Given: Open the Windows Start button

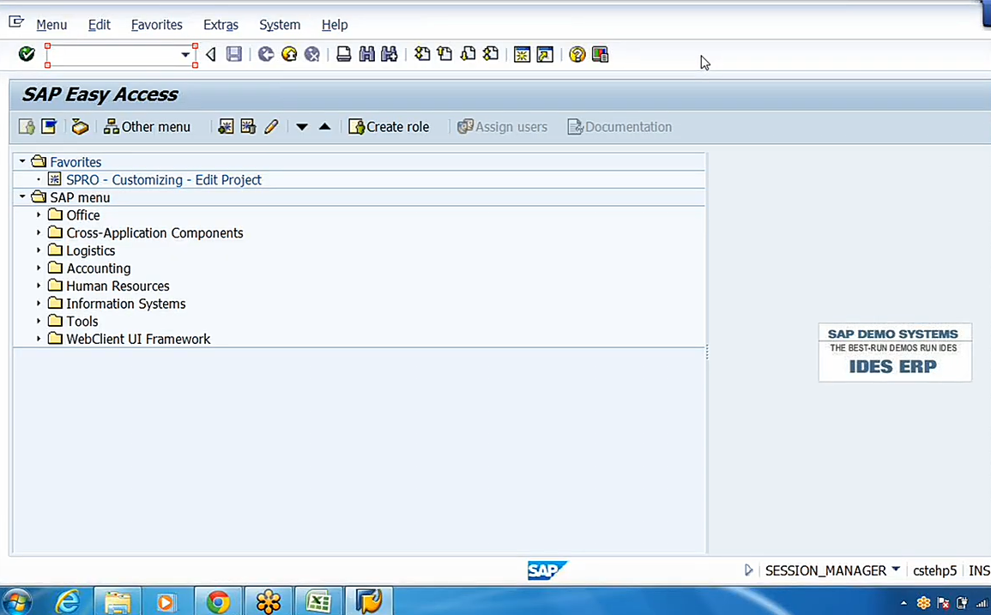Looking at the screenshot, I should pyautogui.click(x=17, y=601).
